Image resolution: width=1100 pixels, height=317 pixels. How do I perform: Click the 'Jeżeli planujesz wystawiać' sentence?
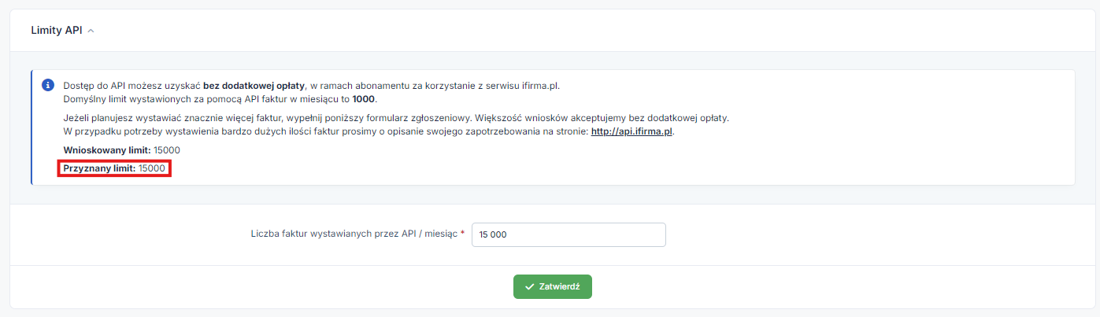(x=396, y=118)
